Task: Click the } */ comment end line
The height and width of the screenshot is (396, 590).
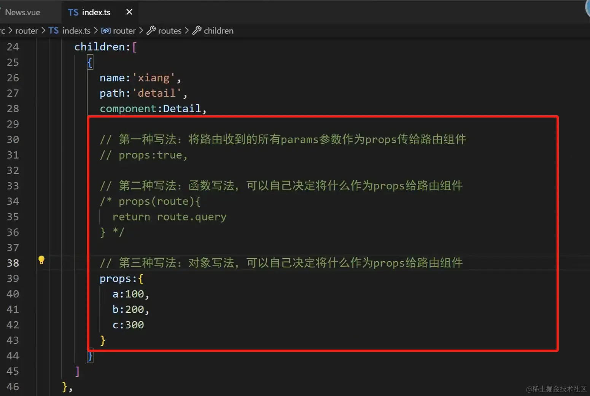Action: click(112, 232)
